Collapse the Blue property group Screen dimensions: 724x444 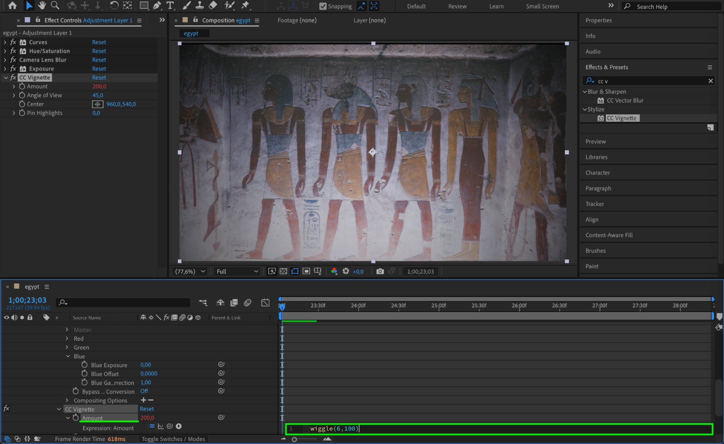pyautogui.click(x=68, y=356)
